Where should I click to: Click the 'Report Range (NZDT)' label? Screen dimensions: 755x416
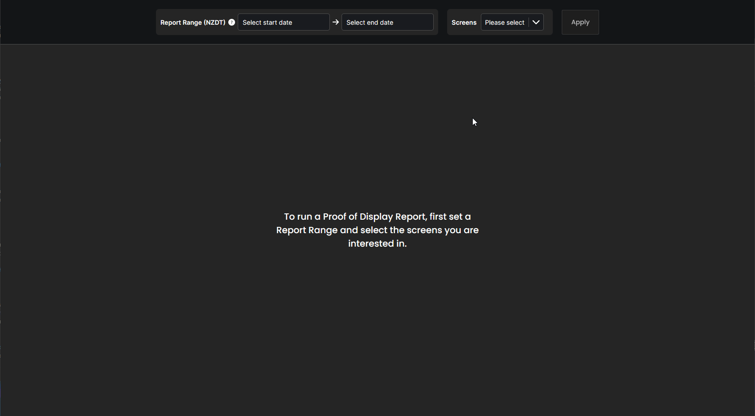pos(193,22)
